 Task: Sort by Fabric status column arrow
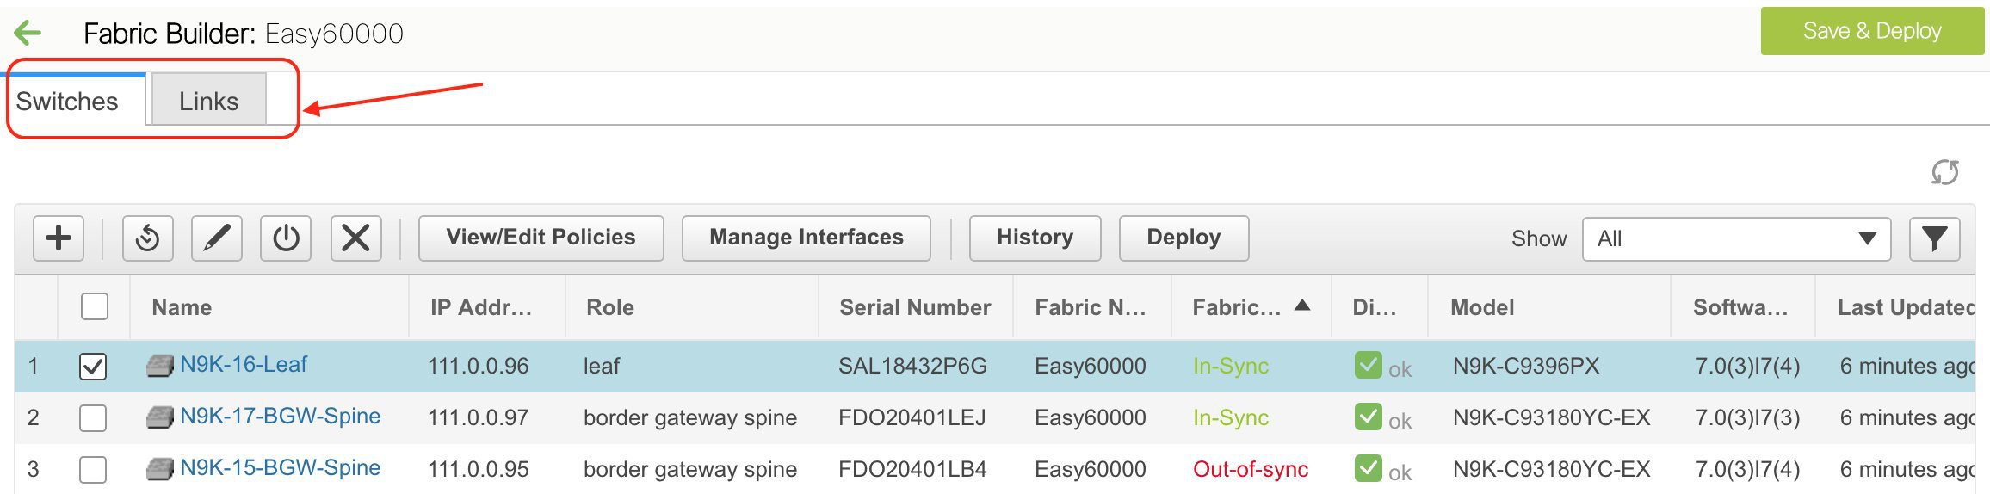coord(1302,306)
